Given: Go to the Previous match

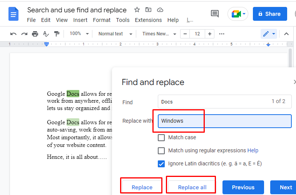Looking at the screenshot, I should (x=243, y=187).
